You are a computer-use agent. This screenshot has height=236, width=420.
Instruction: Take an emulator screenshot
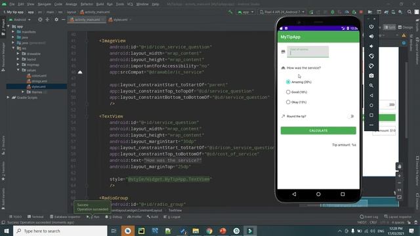click(371, 76)
